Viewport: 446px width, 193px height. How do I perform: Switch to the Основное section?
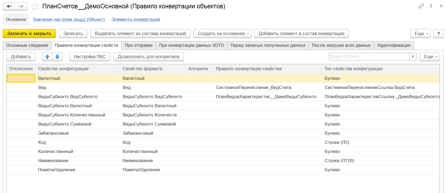click(x=16, y=19)
